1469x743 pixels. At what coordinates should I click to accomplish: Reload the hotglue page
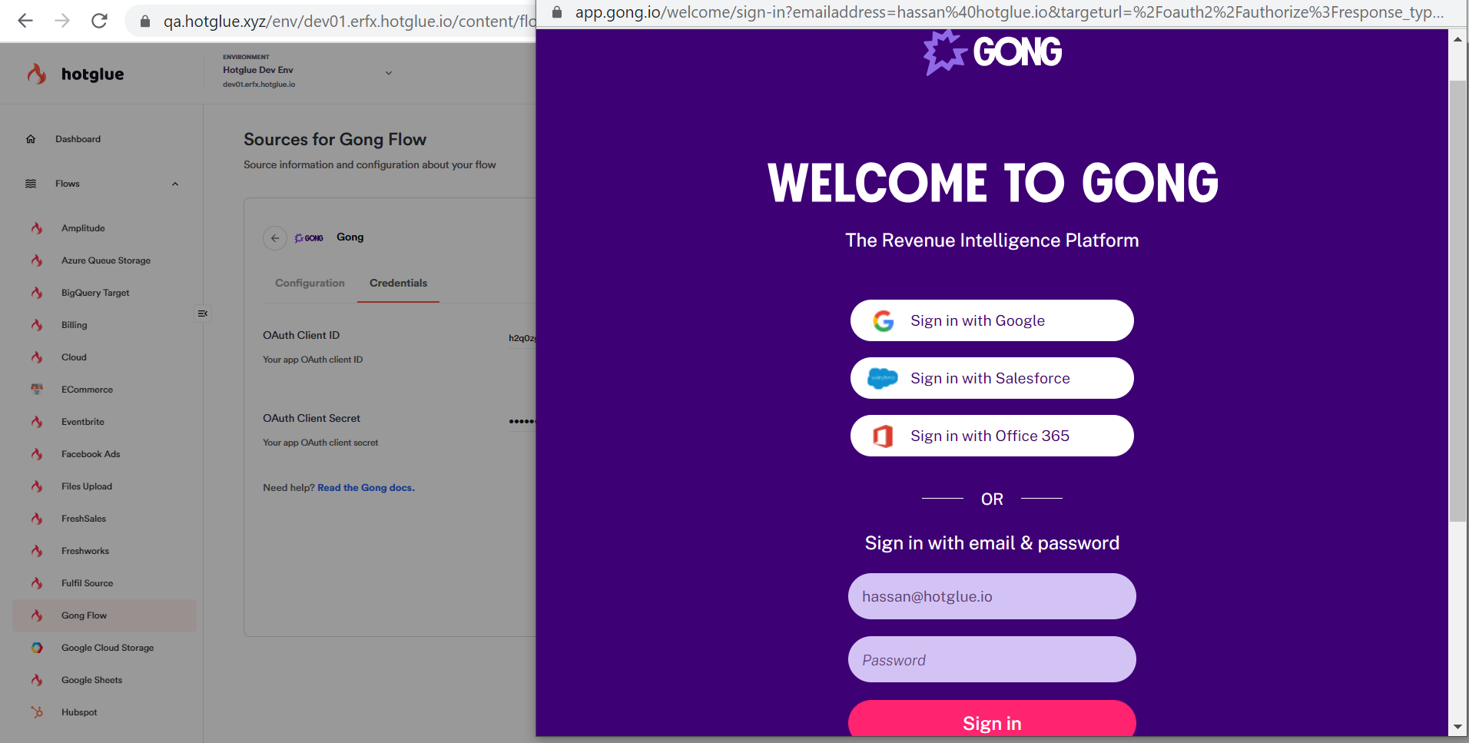99,21
